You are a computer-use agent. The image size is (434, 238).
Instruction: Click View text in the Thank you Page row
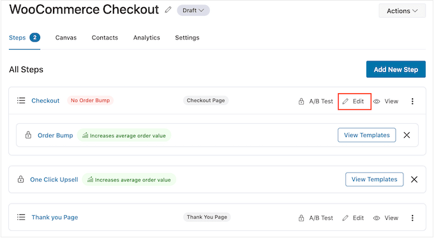pos(391,218)
